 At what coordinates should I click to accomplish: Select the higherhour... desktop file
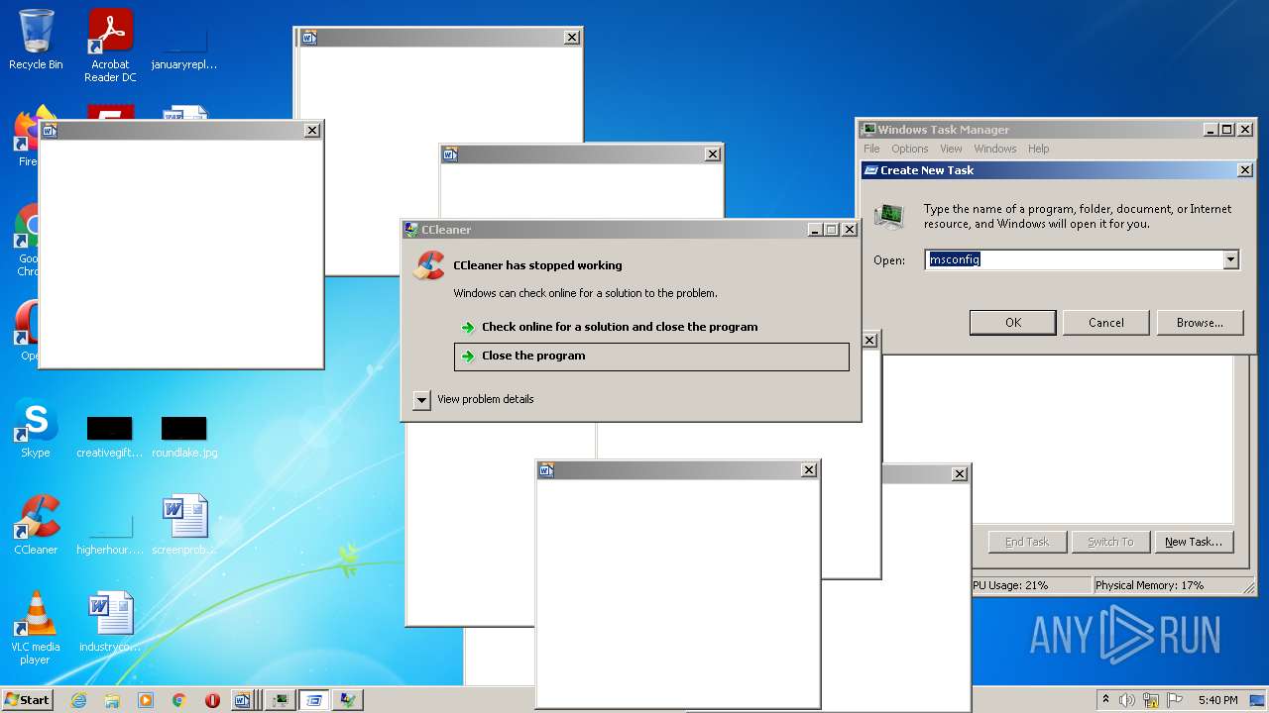[x=110, y=534]
